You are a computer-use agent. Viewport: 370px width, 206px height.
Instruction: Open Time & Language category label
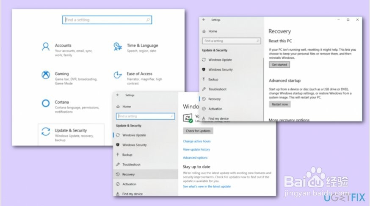coord(142,46)
